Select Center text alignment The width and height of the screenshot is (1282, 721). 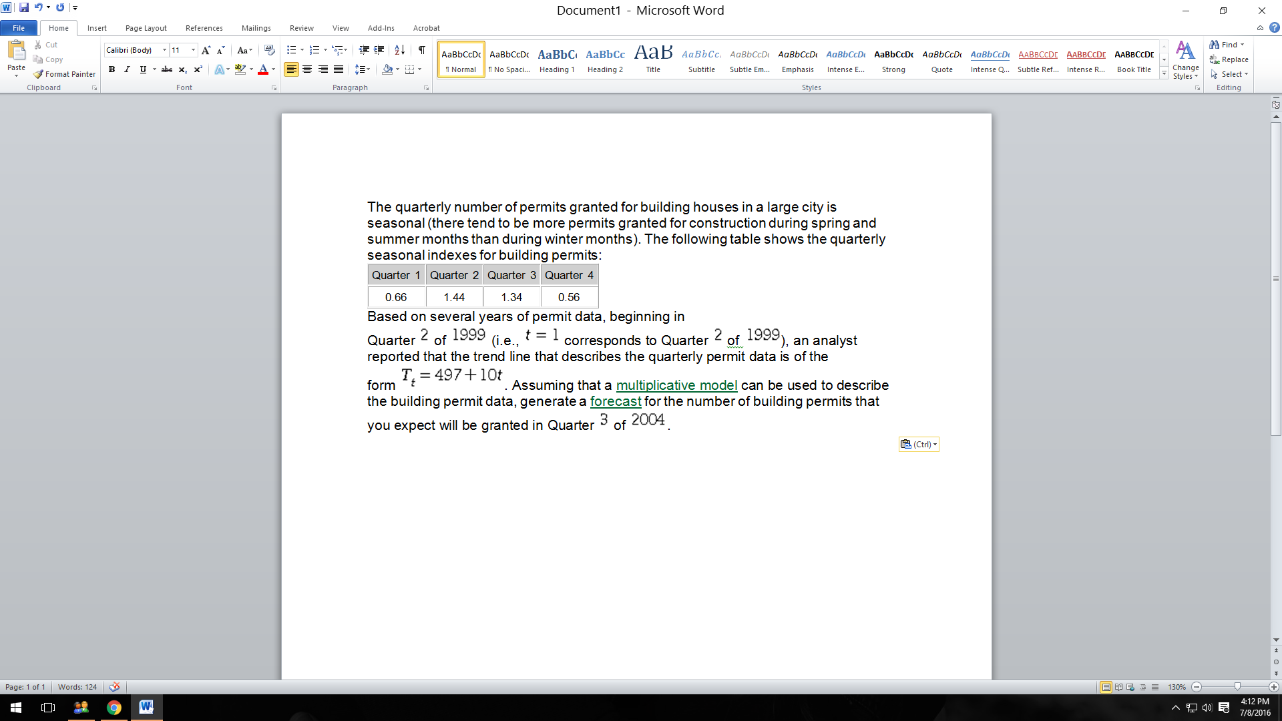click(x=307, y=69)
